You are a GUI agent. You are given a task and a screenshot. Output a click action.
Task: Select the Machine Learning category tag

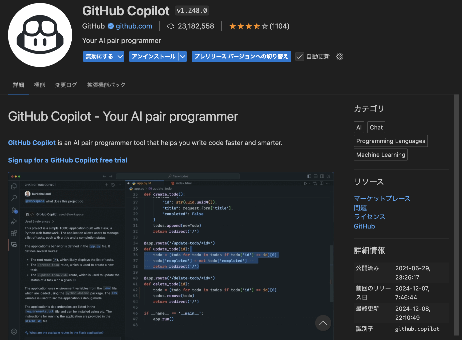[381, 154]
